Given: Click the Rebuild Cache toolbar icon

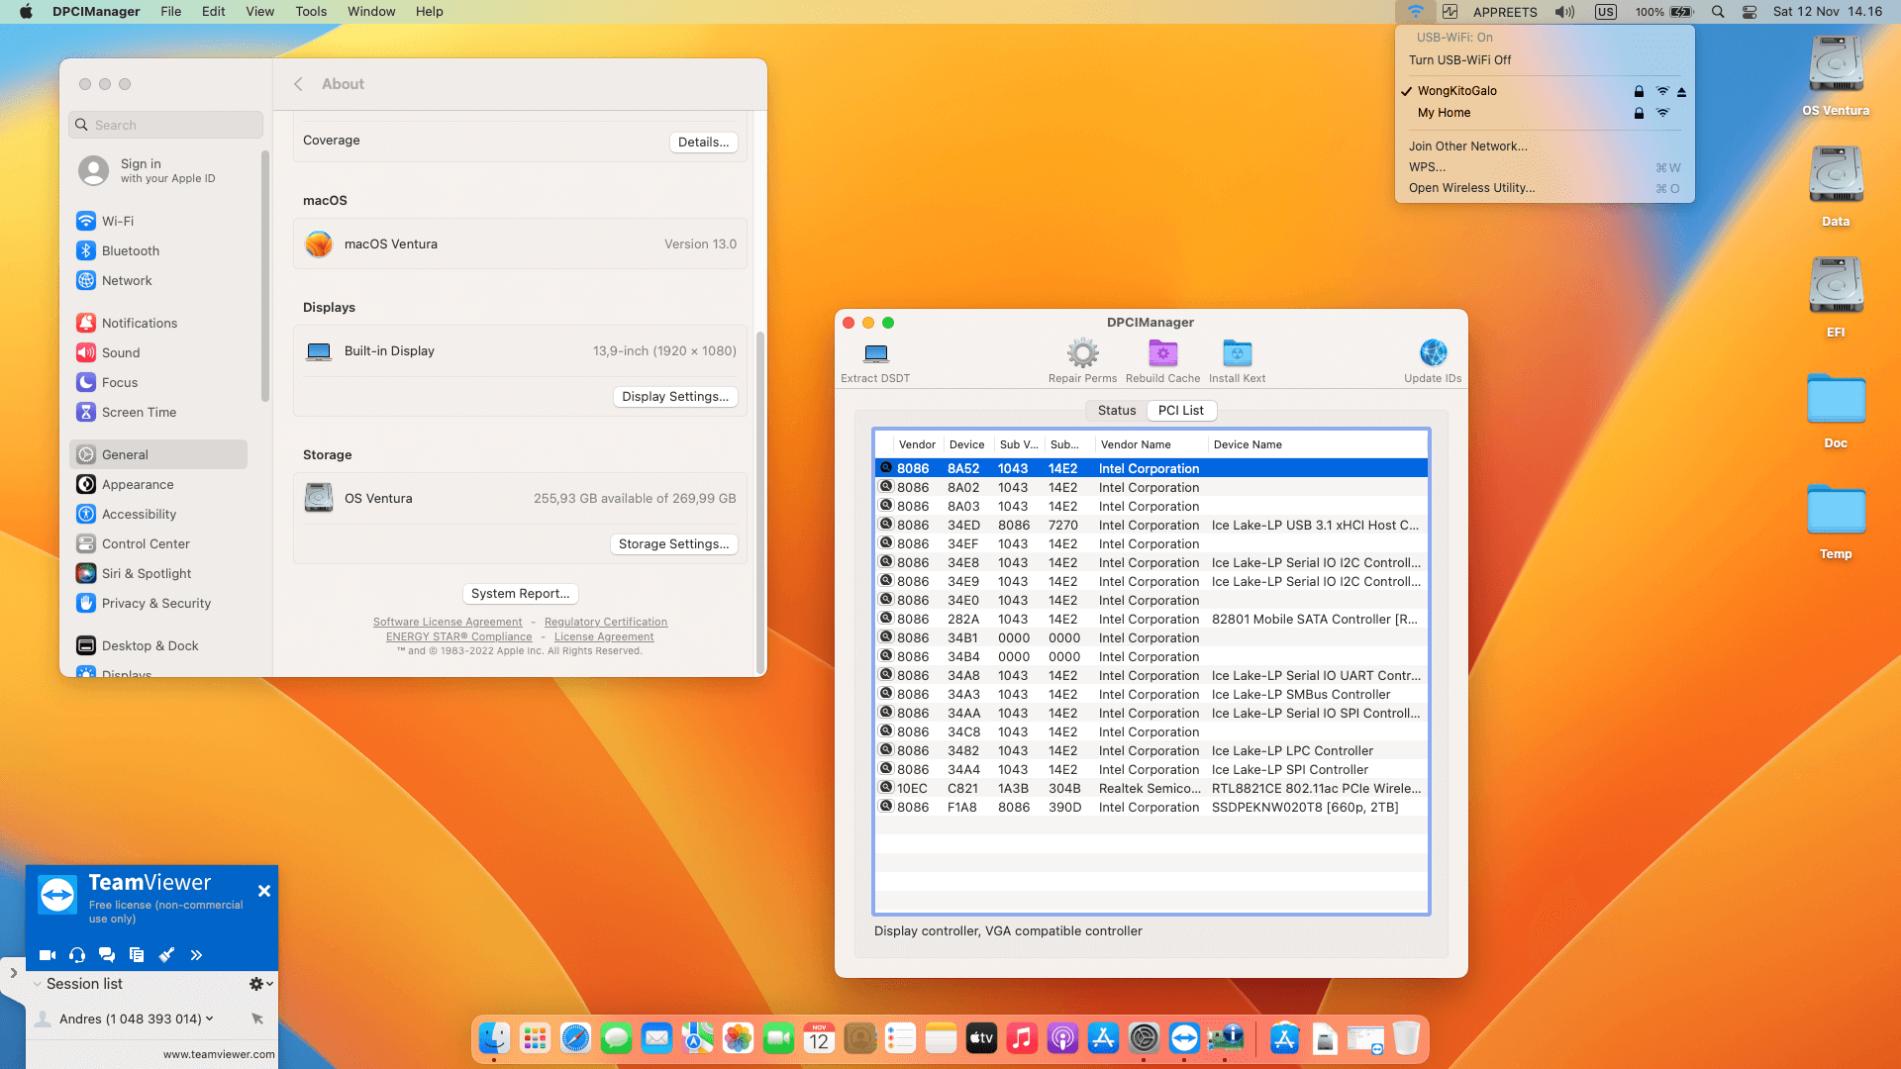Looking at the screenshot, I should click(x=1162, y=353).
